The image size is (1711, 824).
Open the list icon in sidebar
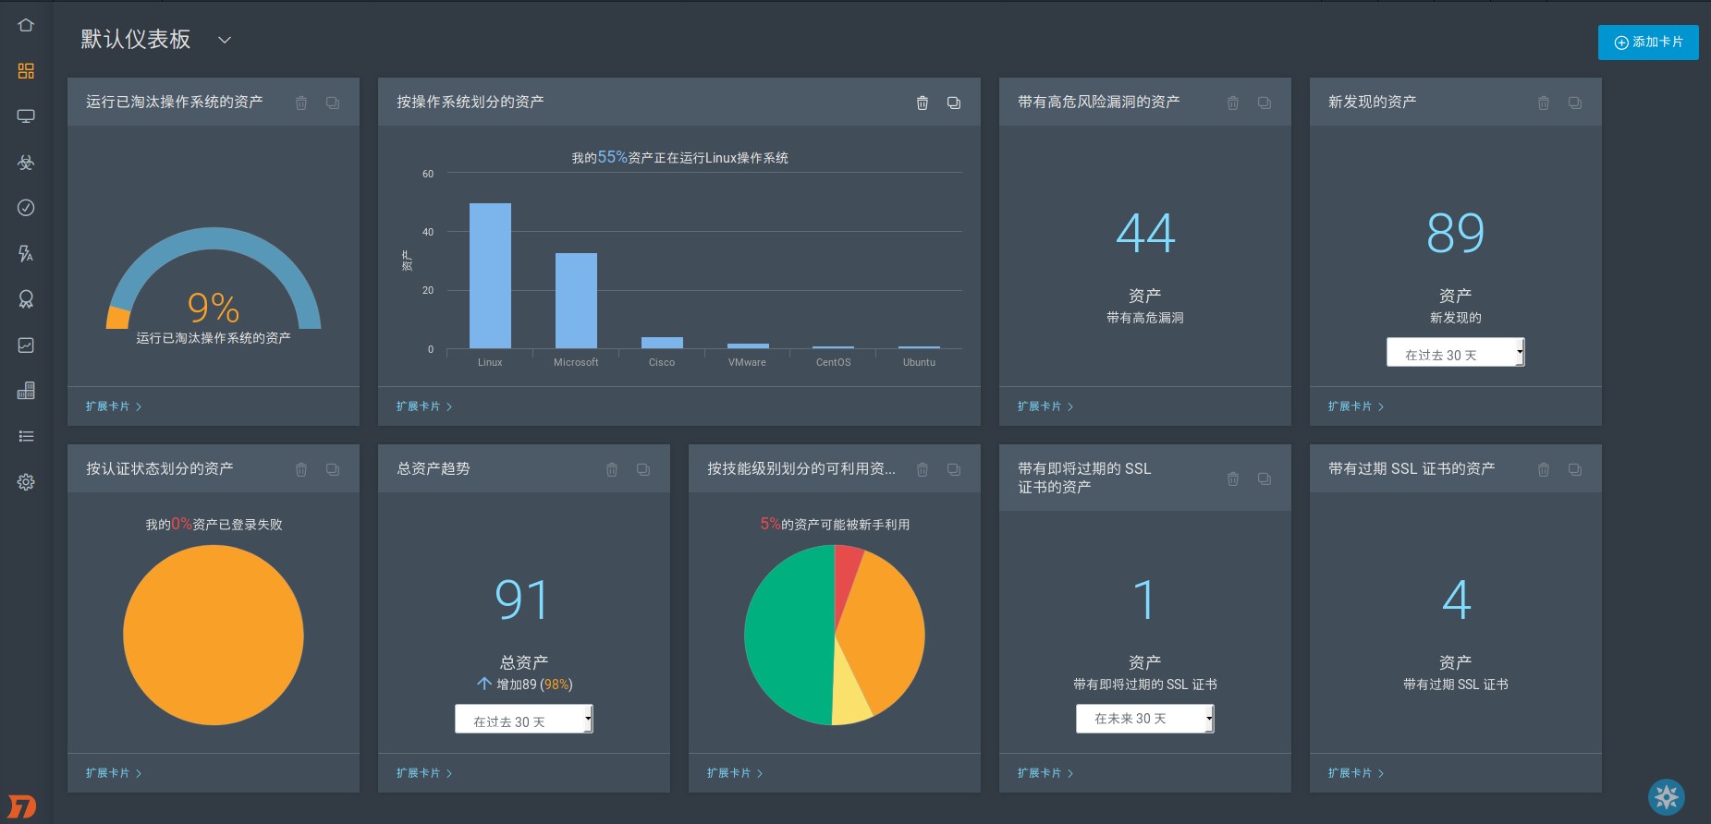(26, 436)
